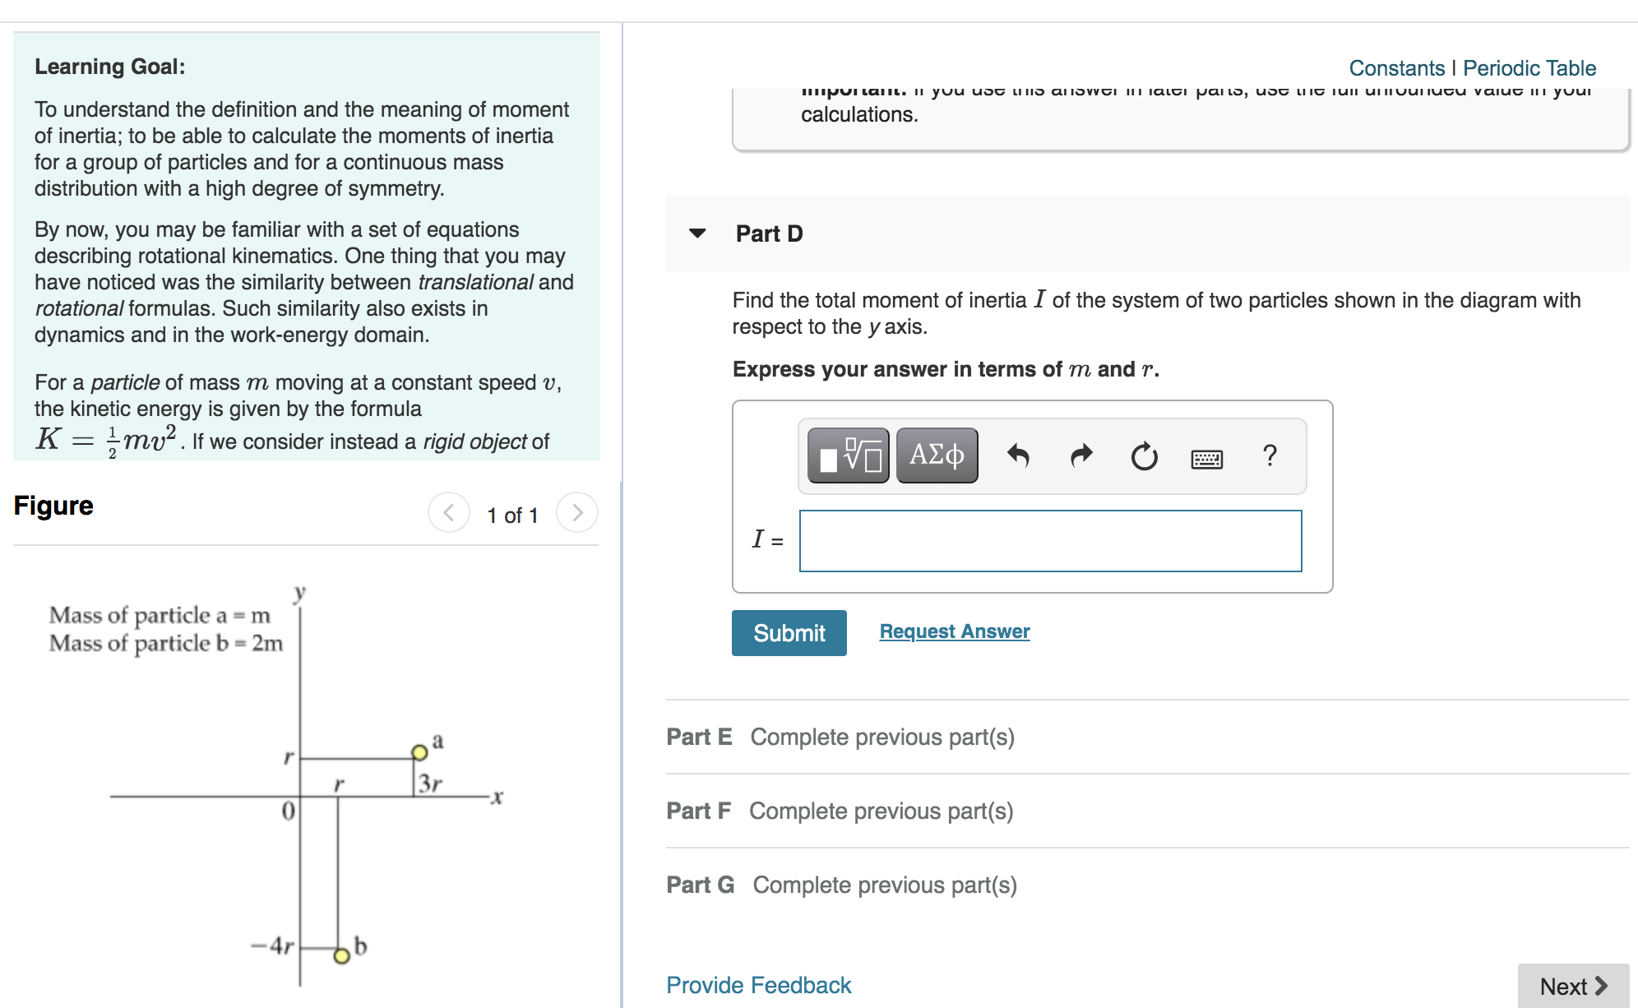The image size is (1638, 1008).
Task: Click the right figure navigation arrow
Action: 578,513
